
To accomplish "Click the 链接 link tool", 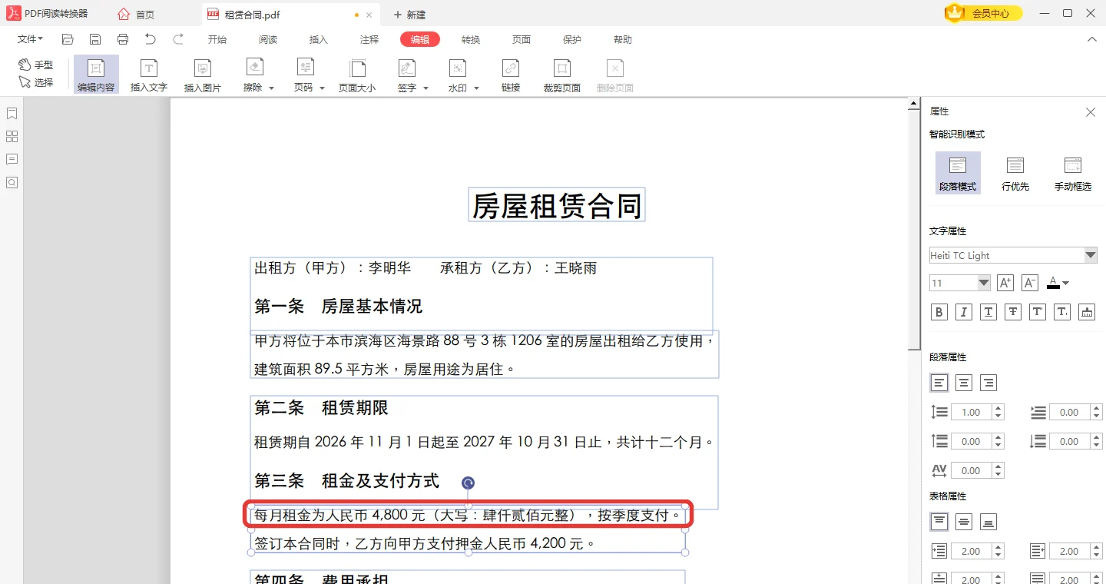I will (511, 75).
